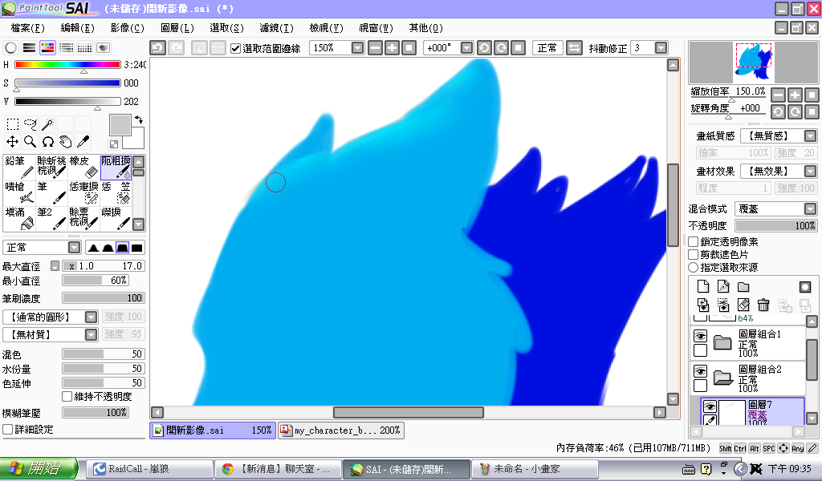Click the hue H slider bar
This screenshot has height=481, width=822.
tap(67, 64)
